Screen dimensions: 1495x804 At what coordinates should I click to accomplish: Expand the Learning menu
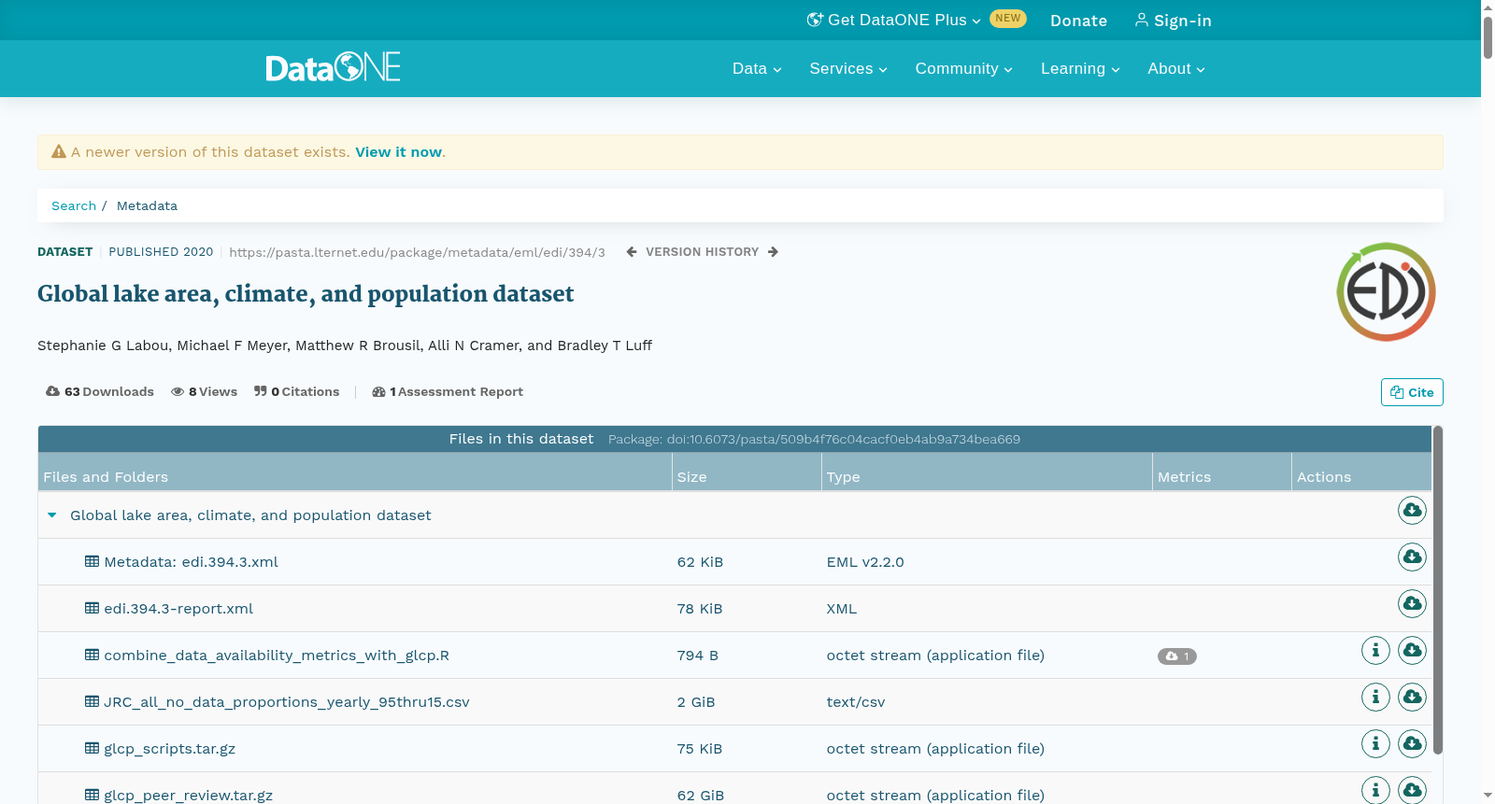[1080, 69]
